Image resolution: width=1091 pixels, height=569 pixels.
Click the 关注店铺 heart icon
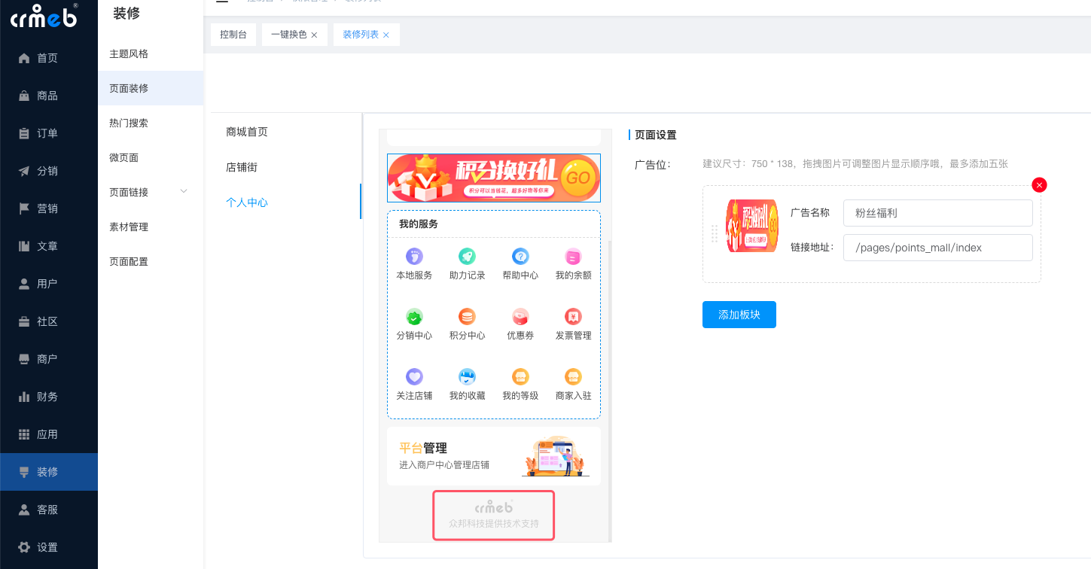point(414,377)
